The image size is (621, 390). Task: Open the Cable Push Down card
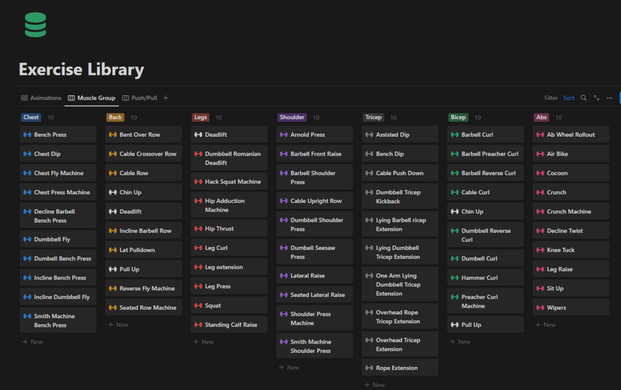400,173
